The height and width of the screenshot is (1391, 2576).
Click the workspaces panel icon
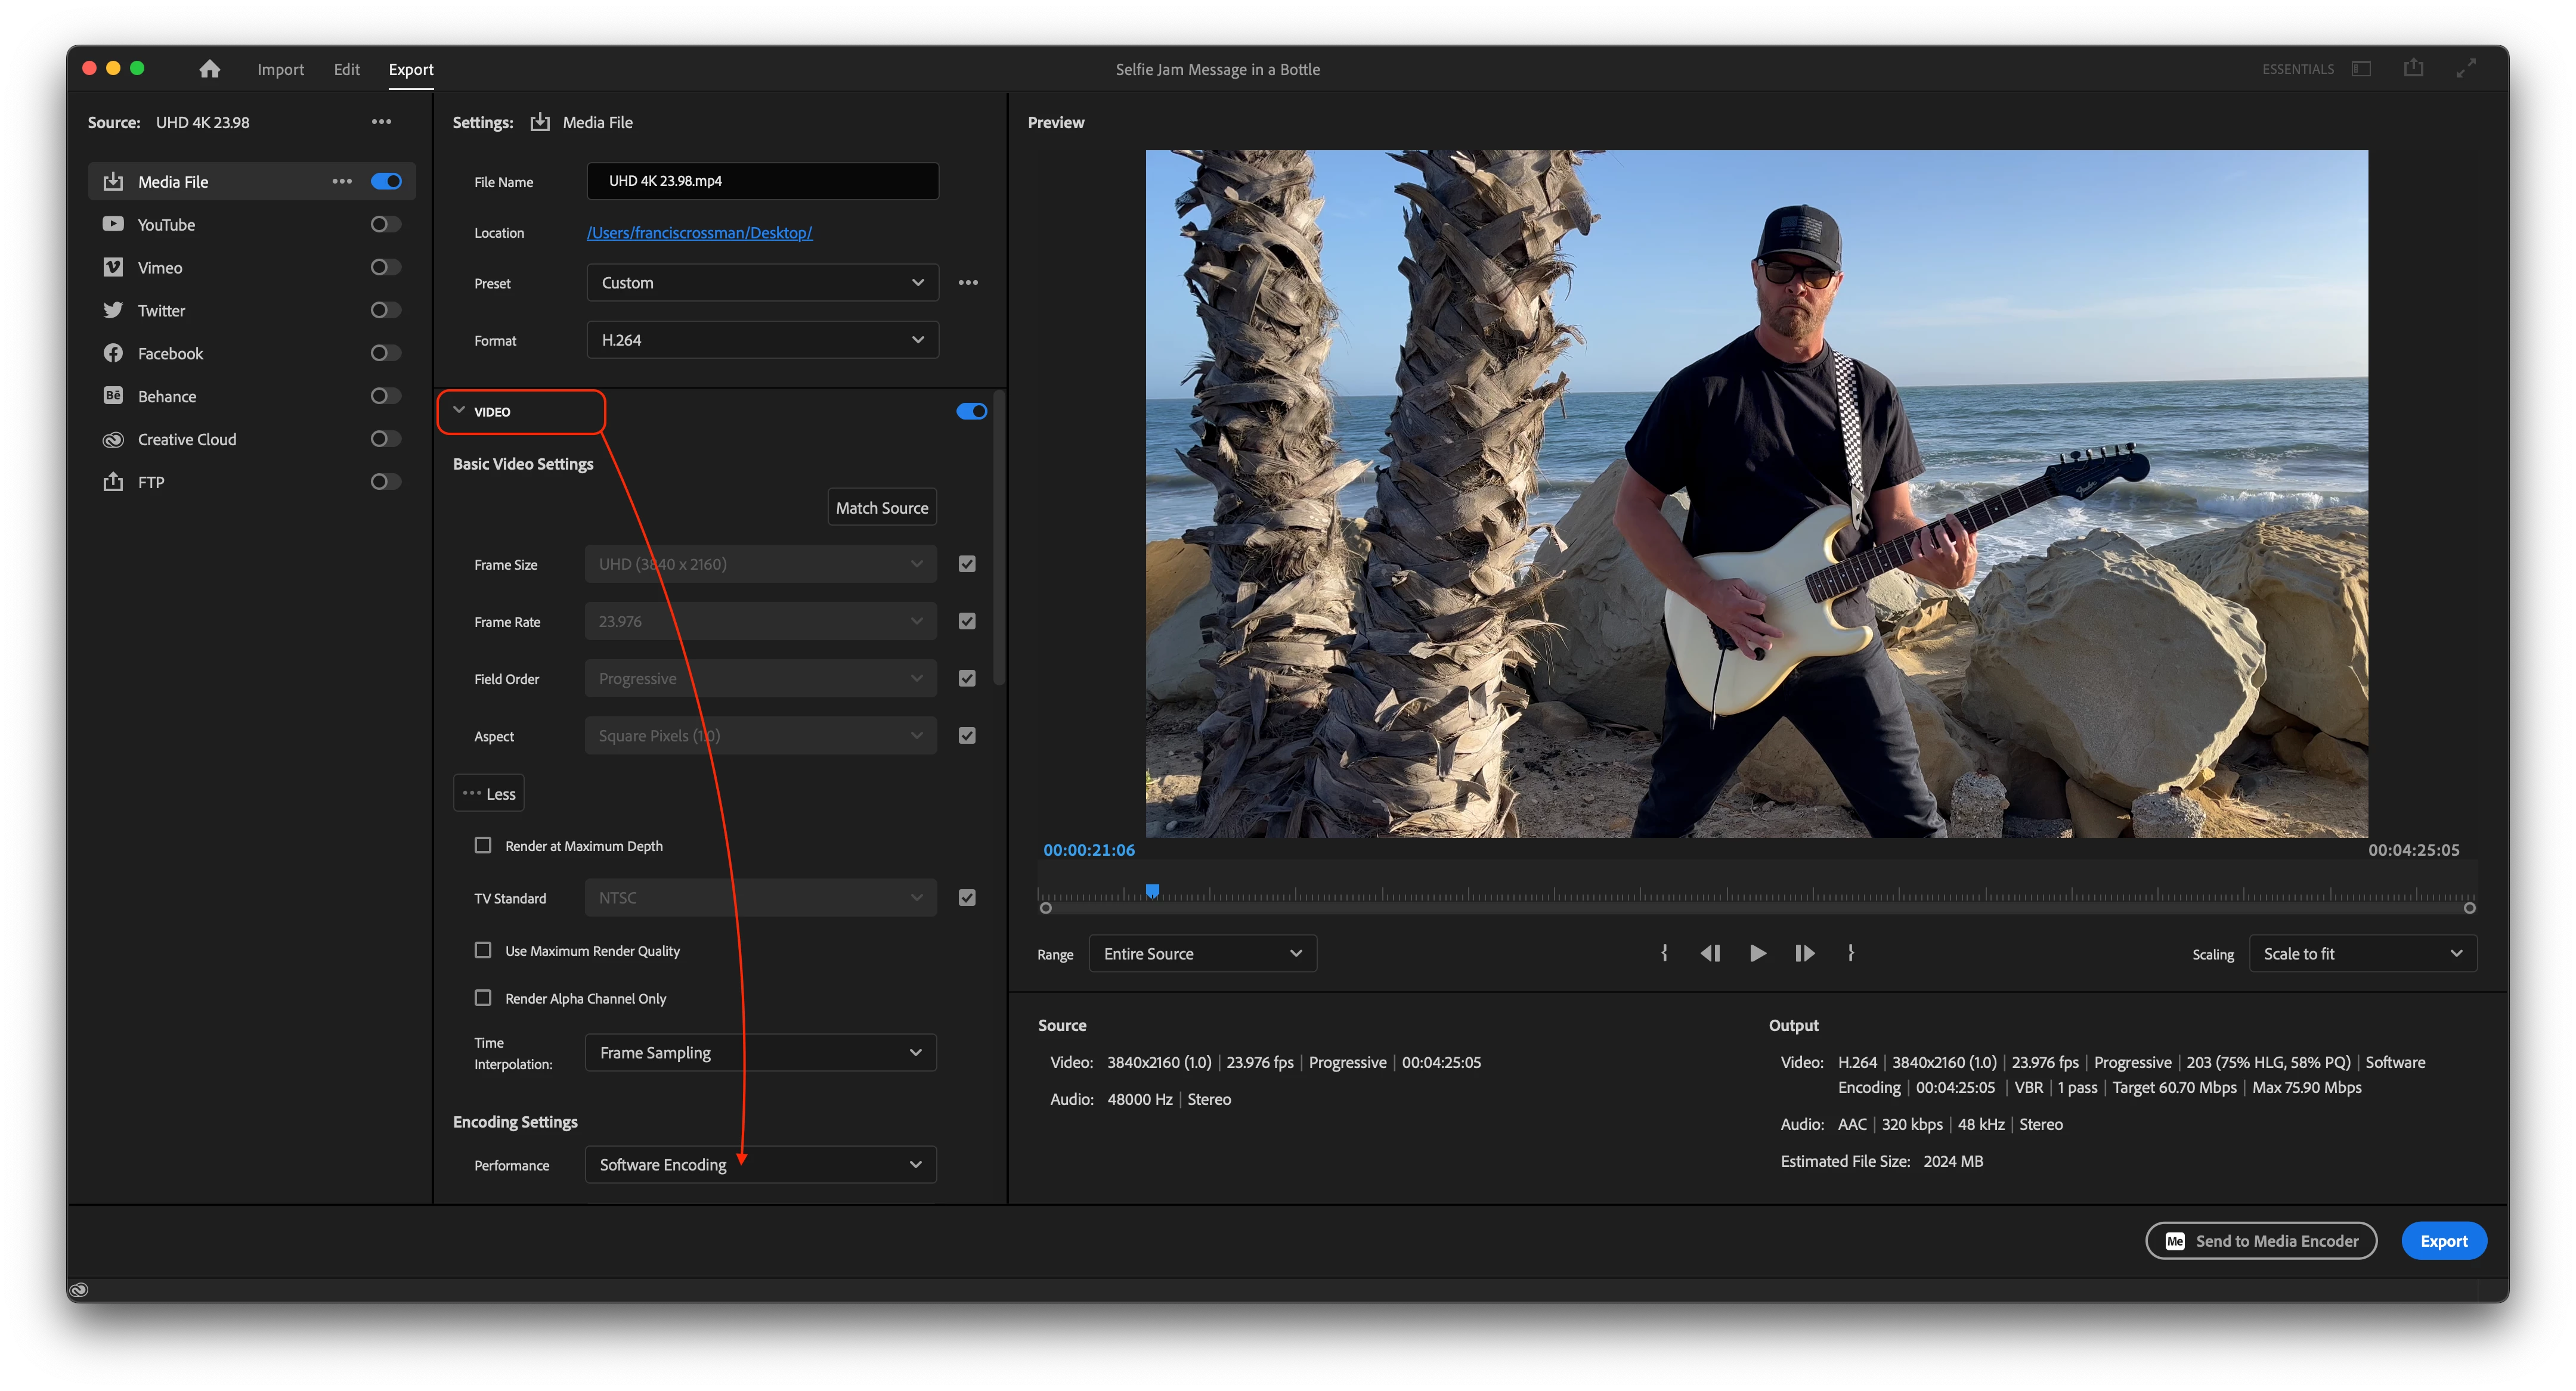[x=2361, y=68]
